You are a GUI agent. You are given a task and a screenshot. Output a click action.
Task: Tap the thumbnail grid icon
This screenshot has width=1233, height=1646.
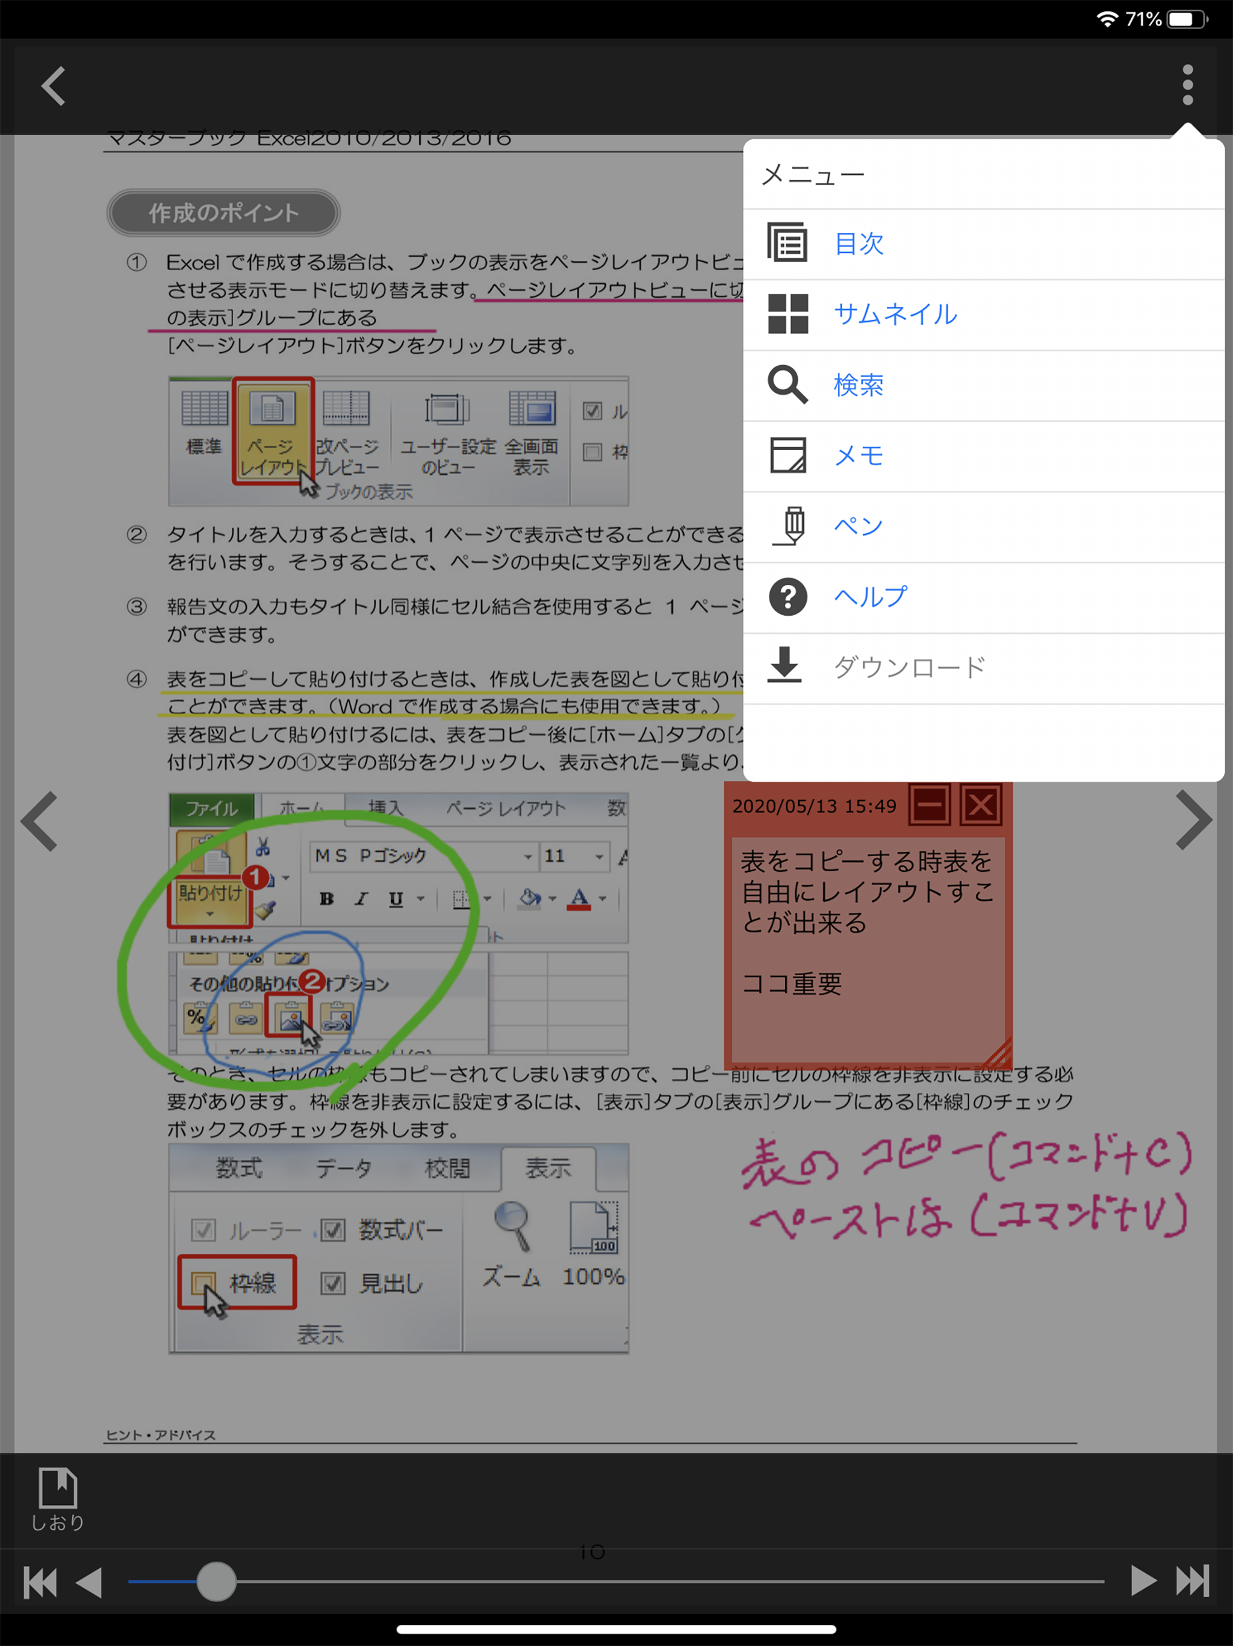787,314
